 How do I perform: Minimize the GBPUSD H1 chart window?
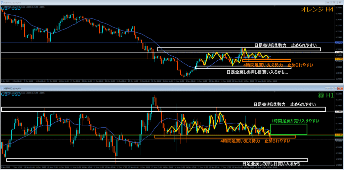point(328,89)
